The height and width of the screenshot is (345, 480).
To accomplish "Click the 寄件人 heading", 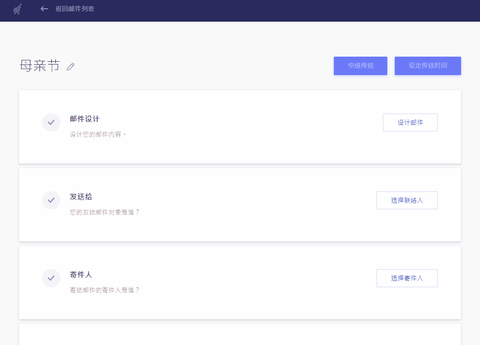I will click(x=81, y=275).
